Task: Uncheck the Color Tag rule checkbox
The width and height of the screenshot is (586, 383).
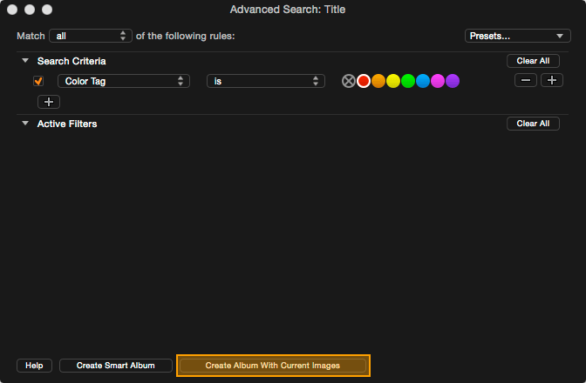Action: tap(38, 81)
